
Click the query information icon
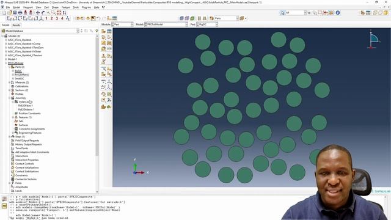[338, 12]
